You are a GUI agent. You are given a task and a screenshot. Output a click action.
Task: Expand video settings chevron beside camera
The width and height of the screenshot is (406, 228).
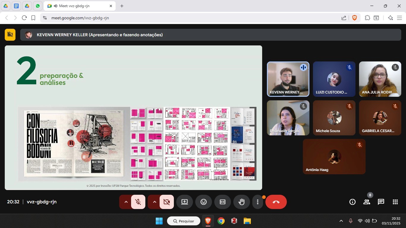tap(154, 202)
